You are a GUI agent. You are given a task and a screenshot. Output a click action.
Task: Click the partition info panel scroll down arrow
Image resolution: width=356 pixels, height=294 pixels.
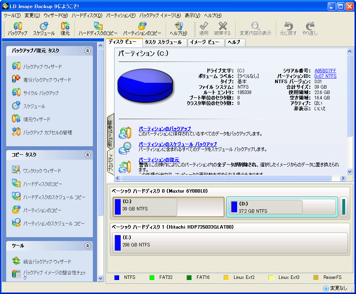pos(350,172)
